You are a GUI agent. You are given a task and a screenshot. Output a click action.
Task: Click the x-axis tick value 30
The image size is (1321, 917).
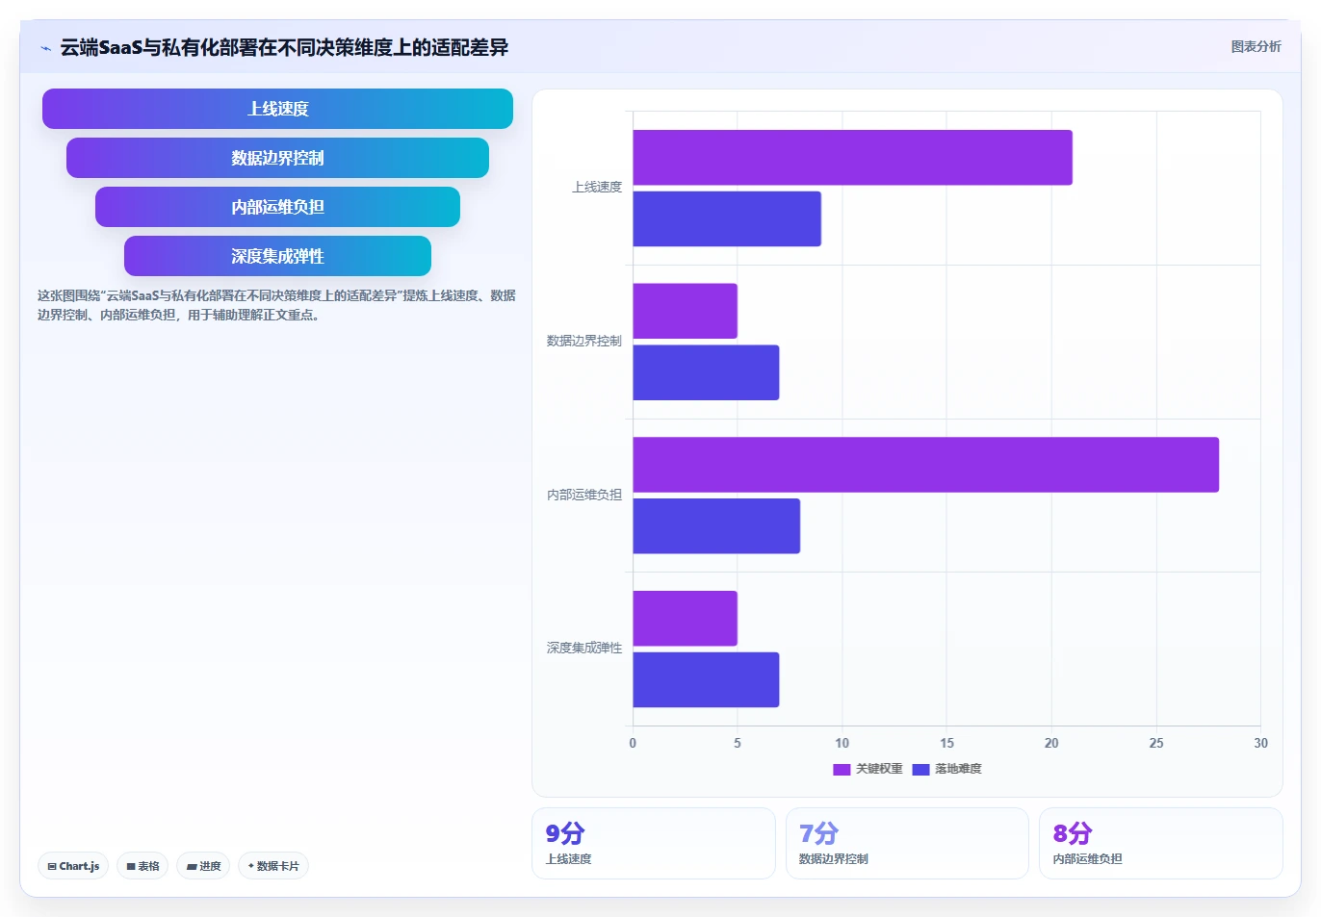pyautogui.click(x=1260, y=743)
